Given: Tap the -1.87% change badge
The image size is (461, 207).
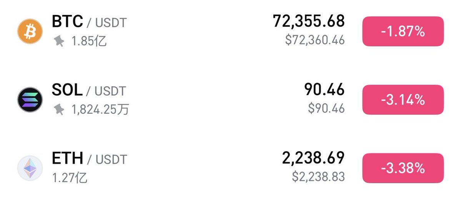Looking at the screenshot, I should click(x=403, y=31).
